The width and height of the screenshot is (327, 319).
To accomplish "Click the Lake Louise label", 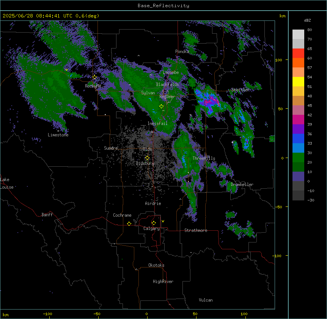I will [x=6, y=183].
